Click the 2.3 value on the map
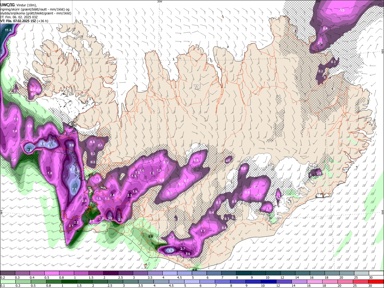Image resolution: width=384 pixels, height=288 pixels. click(130, 196)
